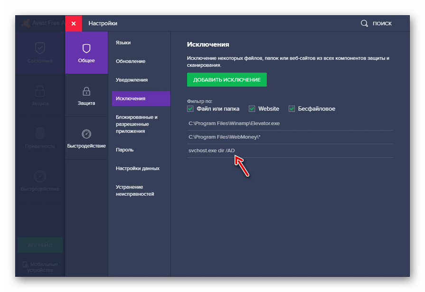Open the Пароль settings section
425x292 pixels.
pyautogui.click(x=125, y=150)
